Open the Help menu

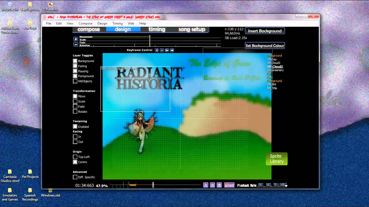pos(143,23)
